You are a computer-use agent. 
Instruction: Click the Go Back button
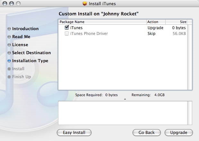[147, 133]
